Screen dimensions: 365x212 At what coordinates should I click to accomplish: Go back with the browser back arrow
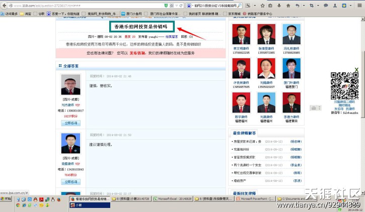pyautogui.click(x=4, y=6)
